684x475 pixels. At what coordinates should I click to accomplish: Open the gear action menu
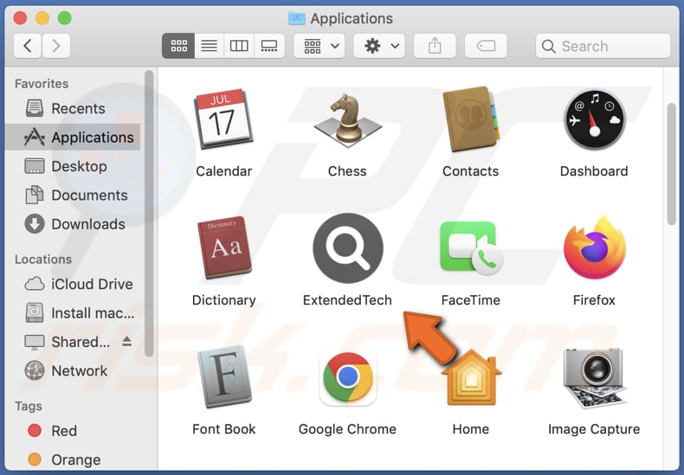click(379, 46)
